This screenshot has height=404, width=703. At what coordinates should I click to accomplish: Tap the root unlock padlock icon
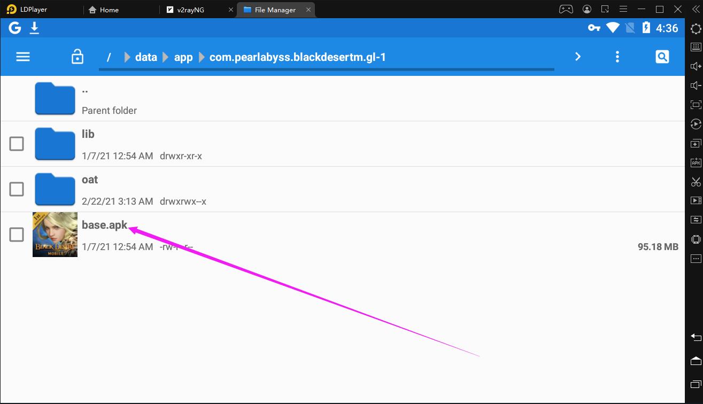coord(78,56)
